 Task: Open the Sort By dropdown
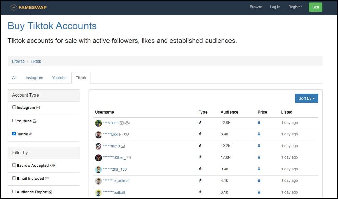pos(307,98)
